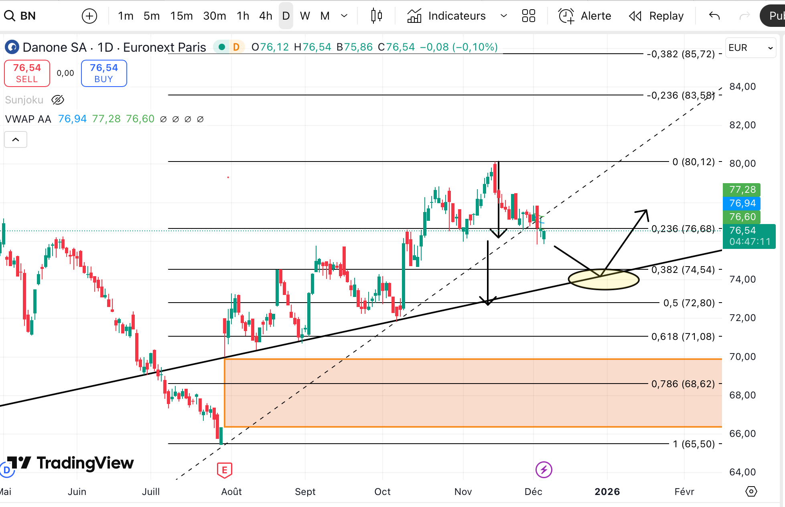Select the weekly W timeframe
Viewport: 785px width, 507px height.
pos(305,16)
